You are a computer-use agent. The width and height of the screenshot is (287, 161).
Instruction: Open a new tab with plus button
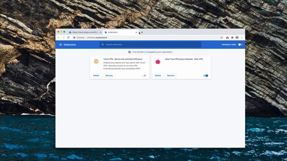142,32
